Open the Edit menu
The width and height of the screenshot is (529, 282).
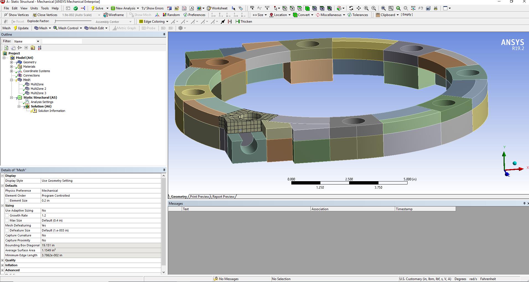[15, 8]
